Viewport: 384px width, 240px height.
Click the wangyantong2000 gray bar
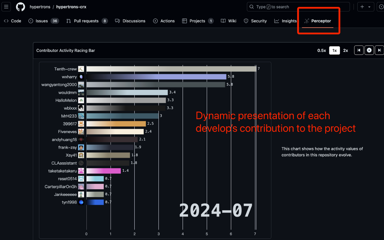click(156, 85)
